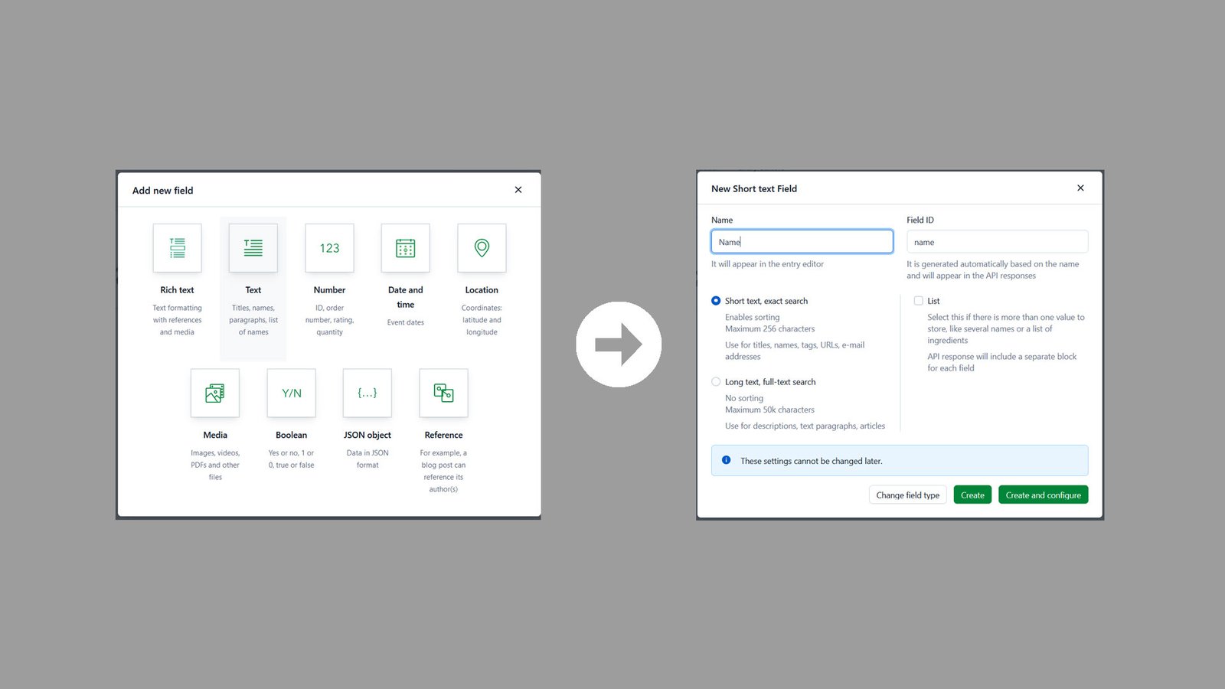Screen dimensions: 1225x689
Task: Enable the List checkbox
Action: (918, 300)
